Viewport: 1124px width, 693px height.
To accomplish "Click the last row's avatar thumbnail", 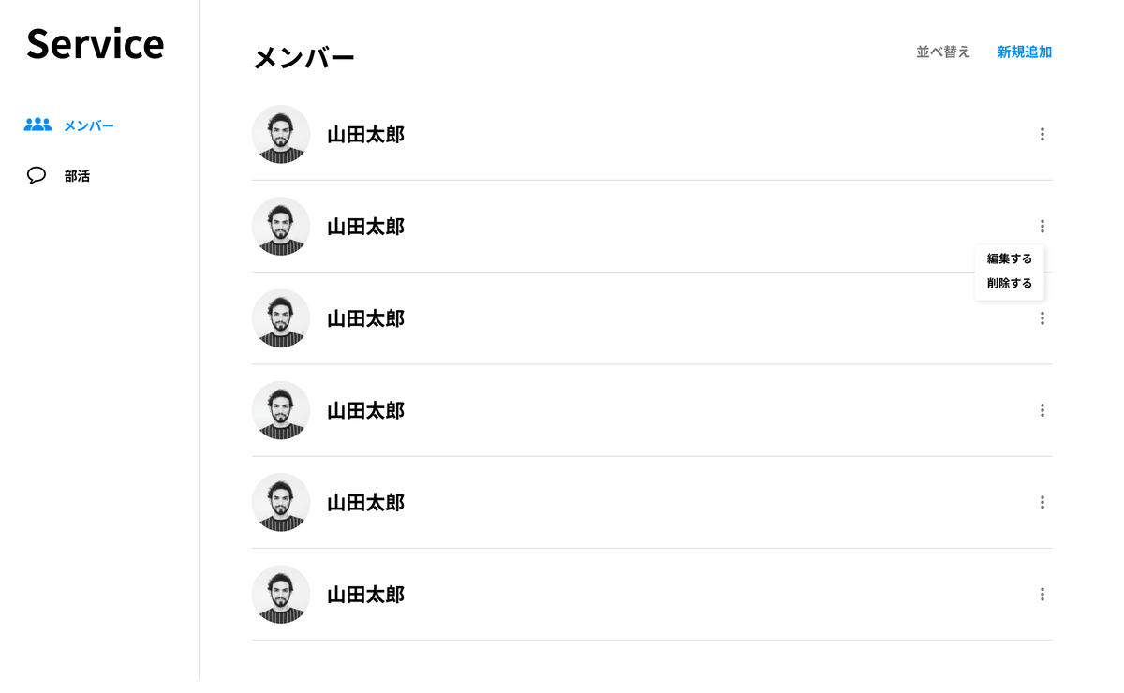I will click(281, 595).
